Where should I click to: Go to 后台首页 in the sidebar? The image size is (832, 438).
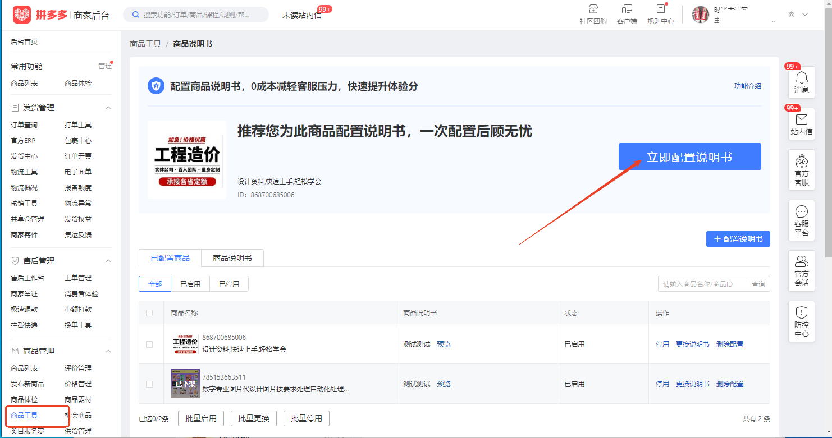24,42
